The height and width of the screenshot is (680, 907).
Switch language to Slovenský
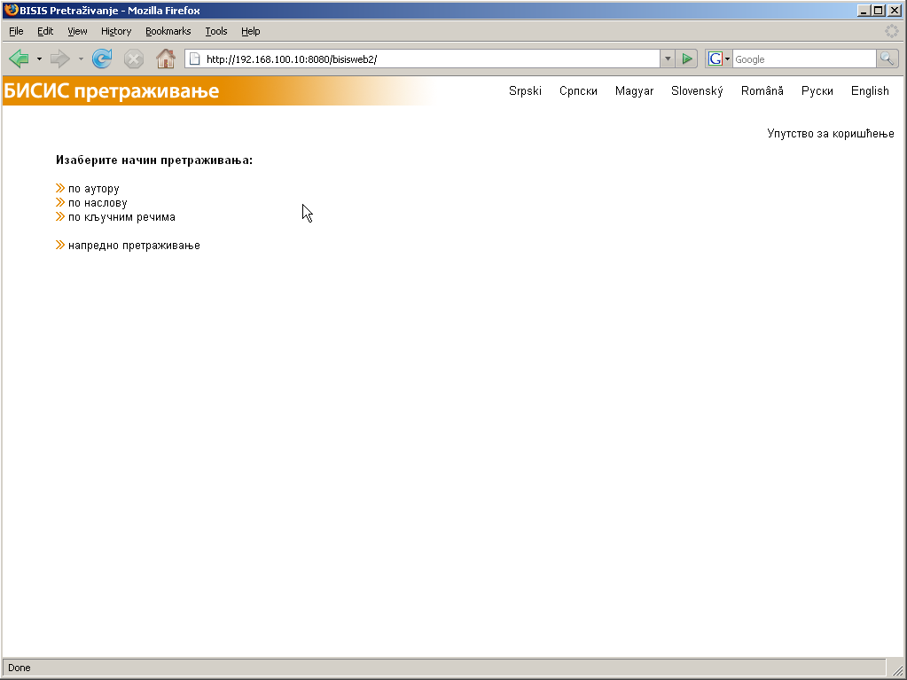click(x=697, y=90)
